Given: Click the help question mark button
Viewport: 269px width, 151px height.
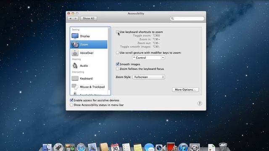Looking at the screenshot, I should (x=200, y=104).
